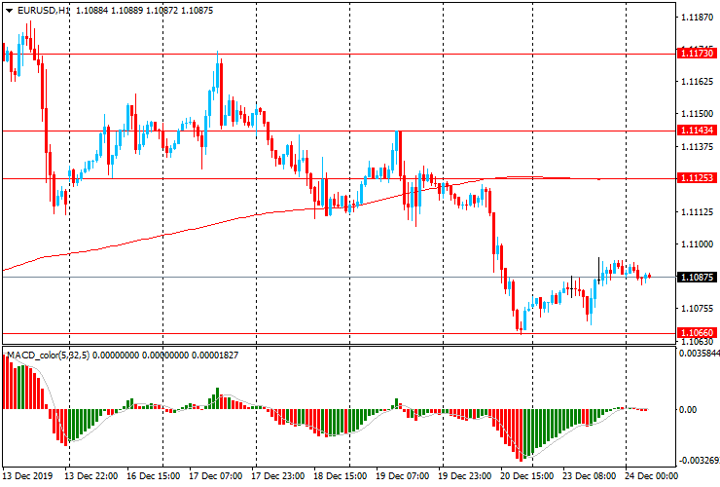Select the 1.10660 support level label
The width and height of the screenshot is (720, 487).
(697, 333)
